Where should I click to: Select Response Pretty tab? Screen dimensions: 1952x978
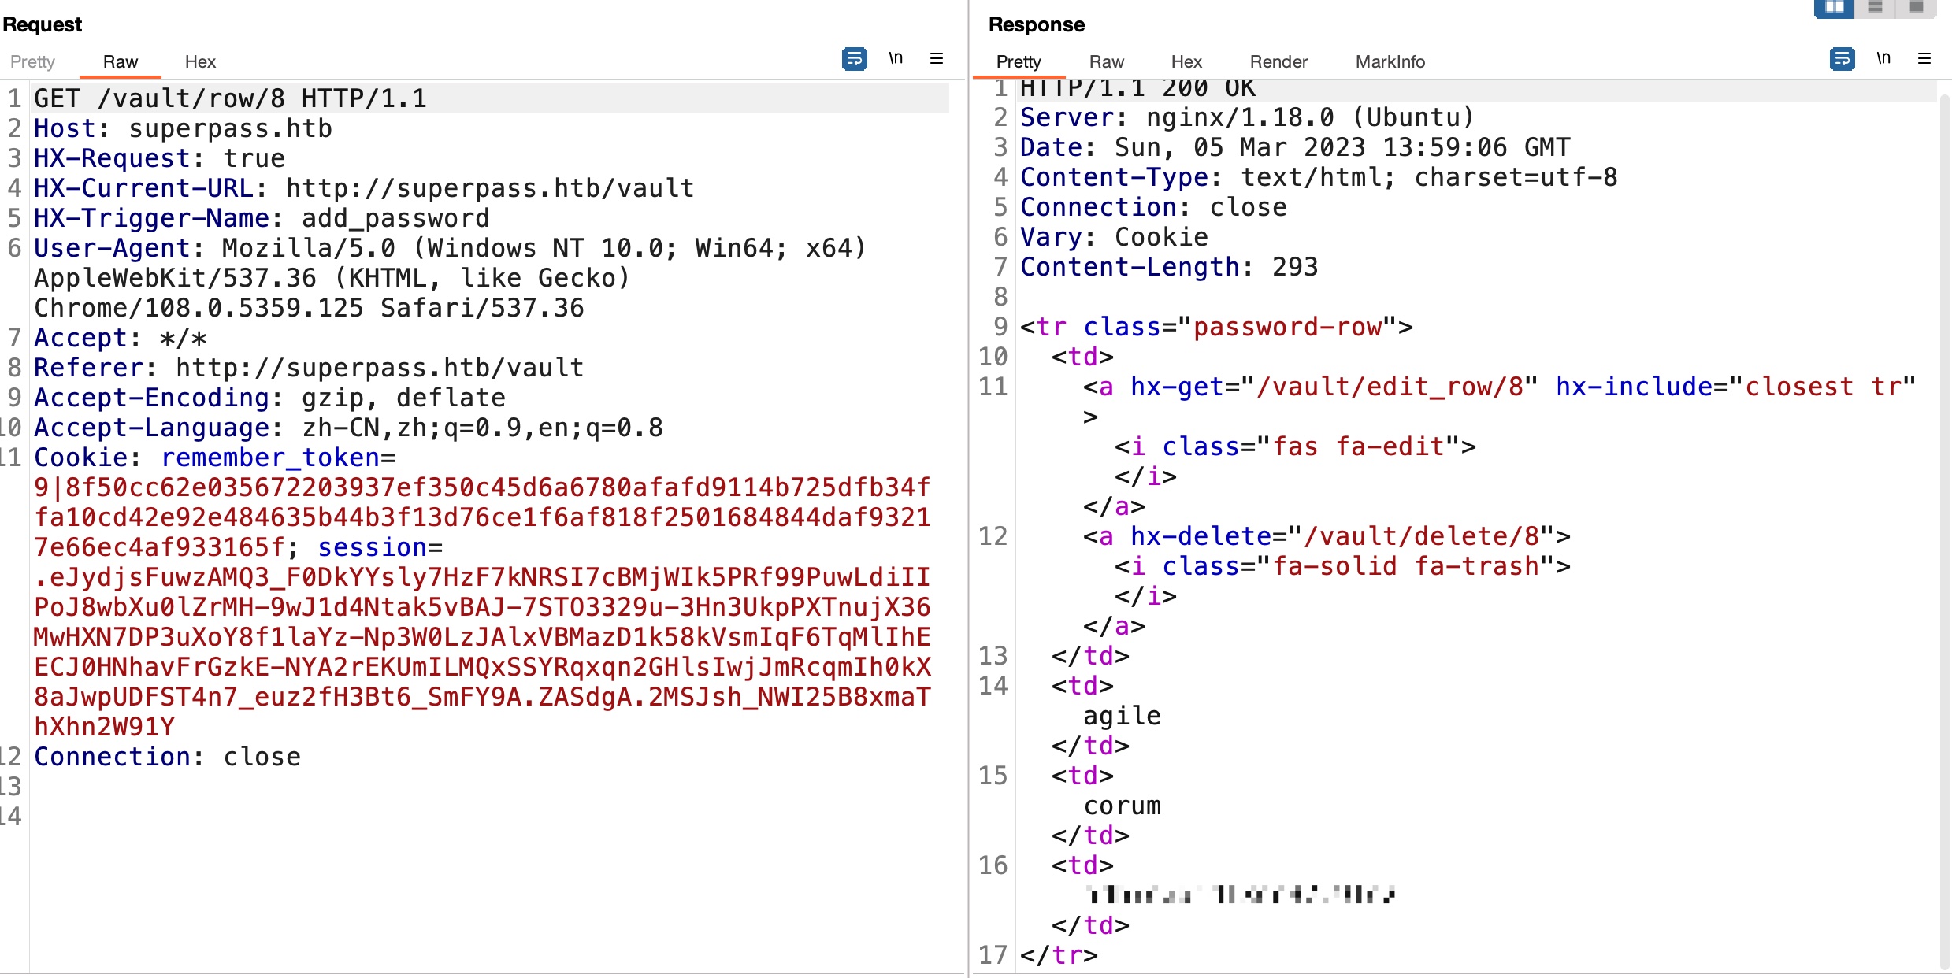(x=1019, y=61)
